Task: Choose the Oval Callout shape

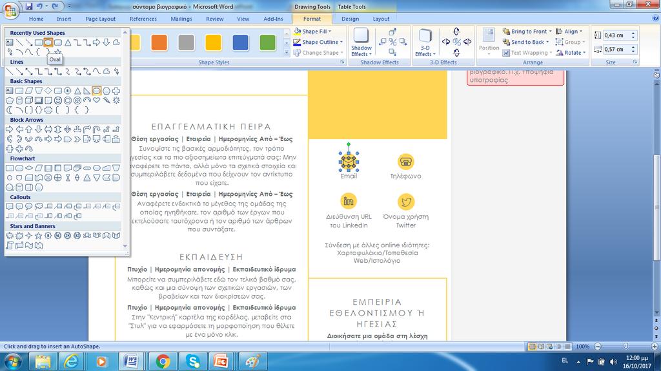Action: point(28,206)
